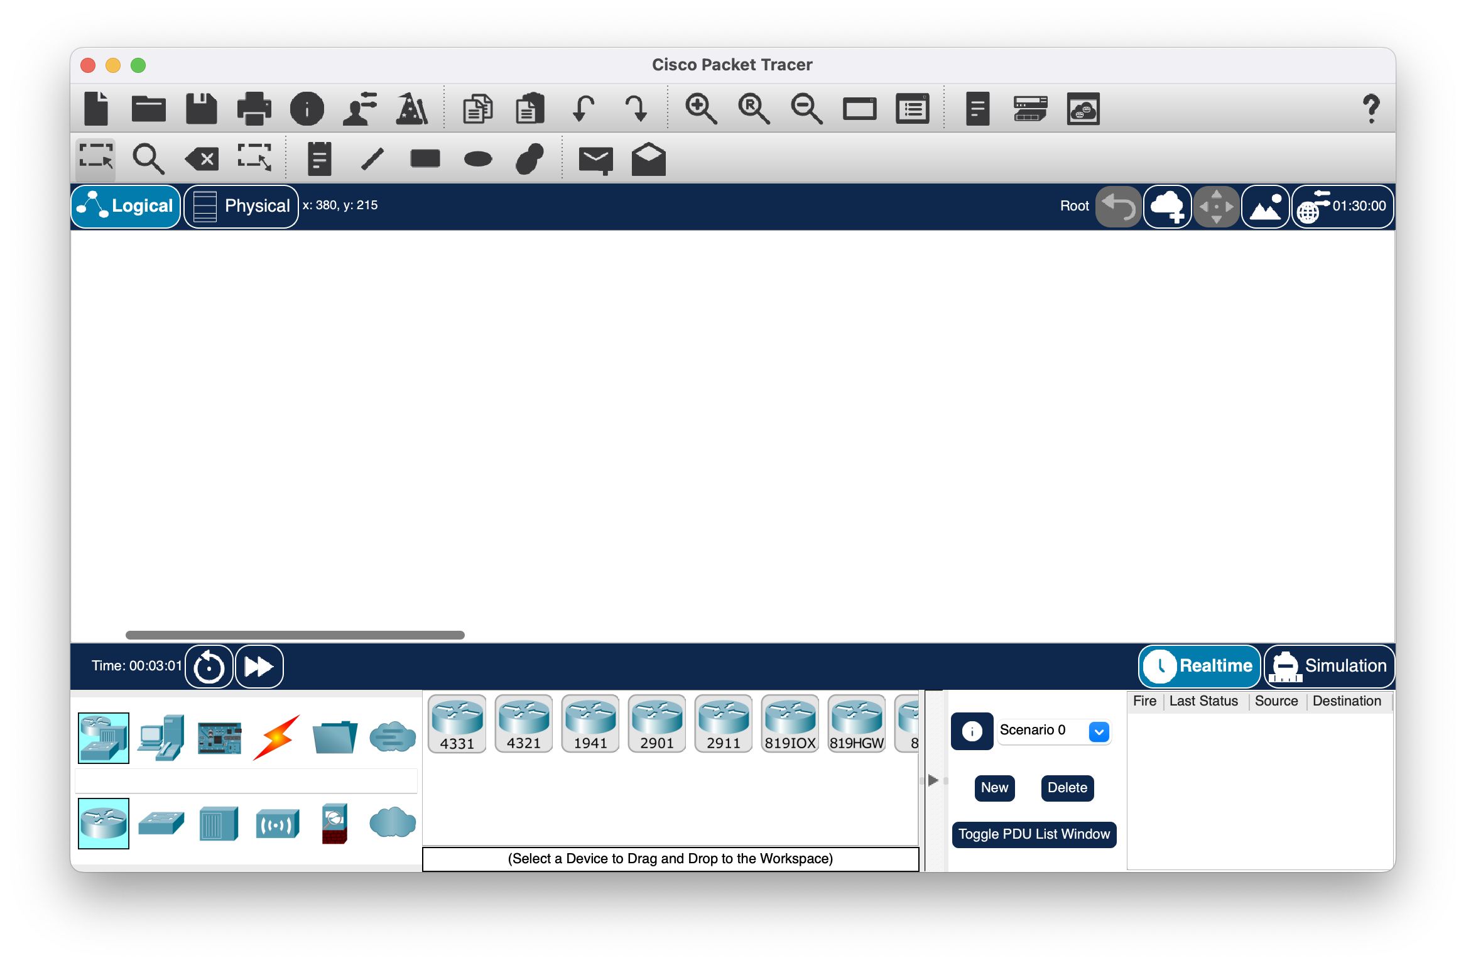The image size is (1466, 965).
Task: Click the Move Object arrows icon
Action: coord(1216,206)
